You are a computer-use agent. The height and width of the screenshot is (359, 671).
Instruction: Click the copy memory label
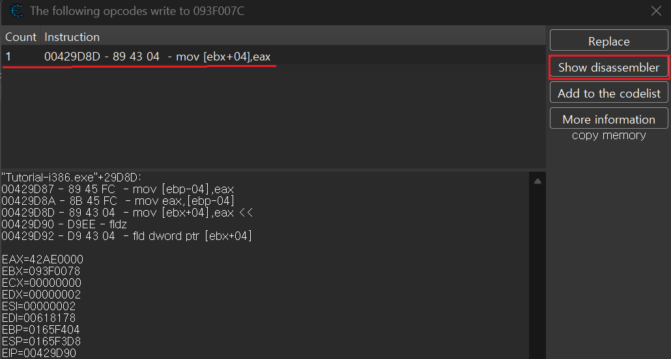coord(608,135)
